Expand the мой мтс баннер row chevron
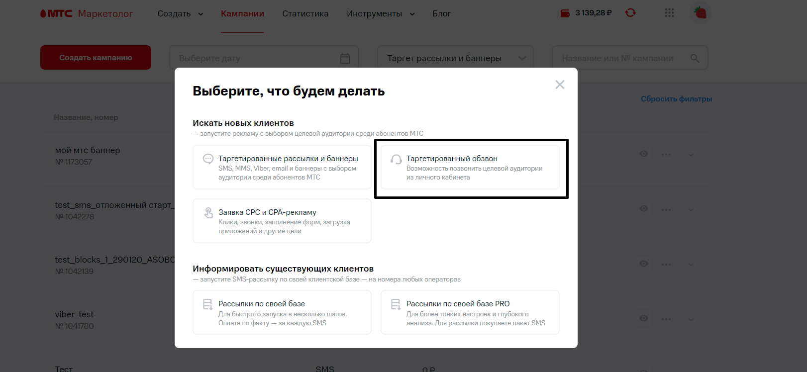The image size is (807, 372). pyautogui.click(x=691, y=155)
